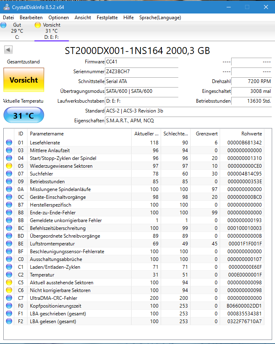
Task: Click the Eingeschaltet value 3008 mal
Action: coord(252,91)
